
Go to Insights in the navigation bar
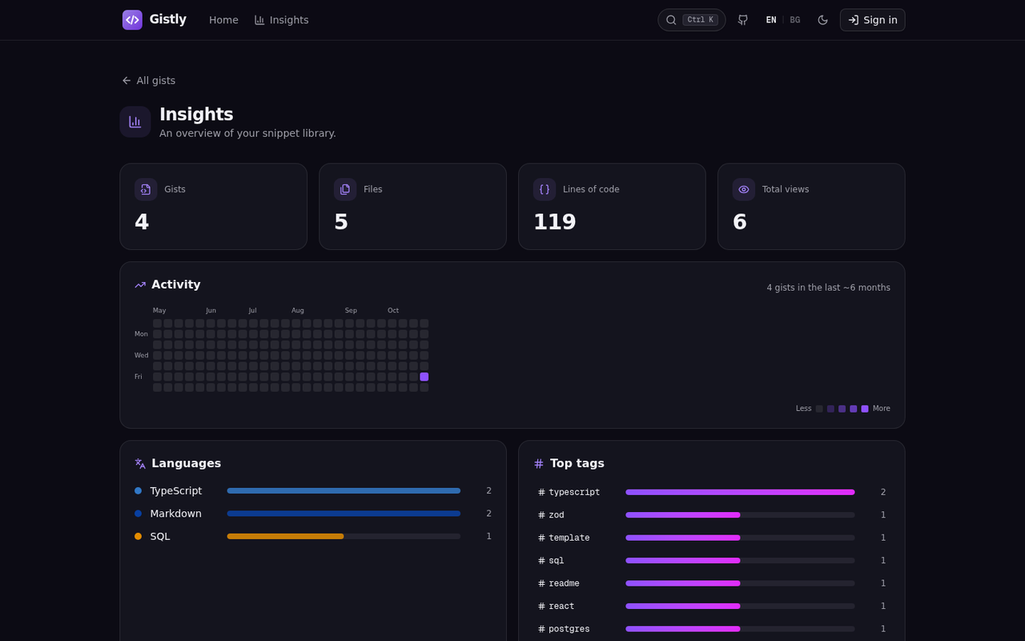point(281,20)
